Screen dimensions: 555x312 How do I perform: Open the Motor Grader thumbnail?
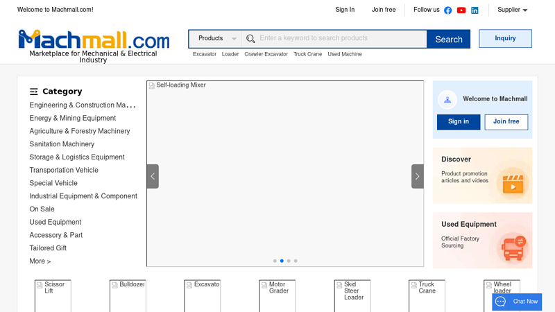pyautogui.click(x=277, y=296)
